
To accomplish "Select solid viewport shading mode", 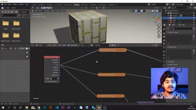I will 153,11.
